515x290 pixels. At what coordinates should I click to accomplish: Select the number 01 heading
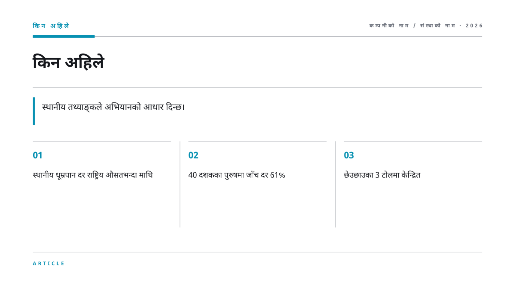37,155
